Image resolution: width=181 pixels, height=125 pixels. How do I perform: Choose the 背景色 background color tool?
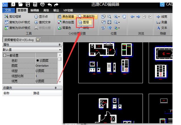(65, 28)
